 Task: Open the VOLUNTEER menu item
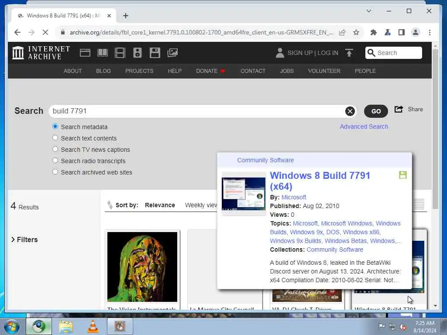[x=324, y=71]
